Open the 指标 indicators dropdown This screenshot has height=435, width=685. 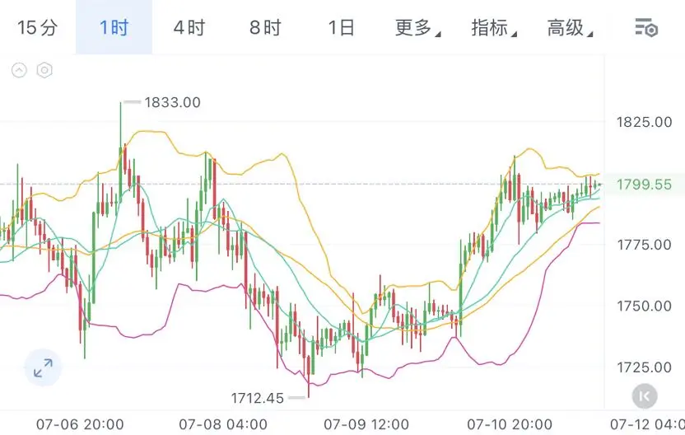pyautogui.click(x=494, y=27)
